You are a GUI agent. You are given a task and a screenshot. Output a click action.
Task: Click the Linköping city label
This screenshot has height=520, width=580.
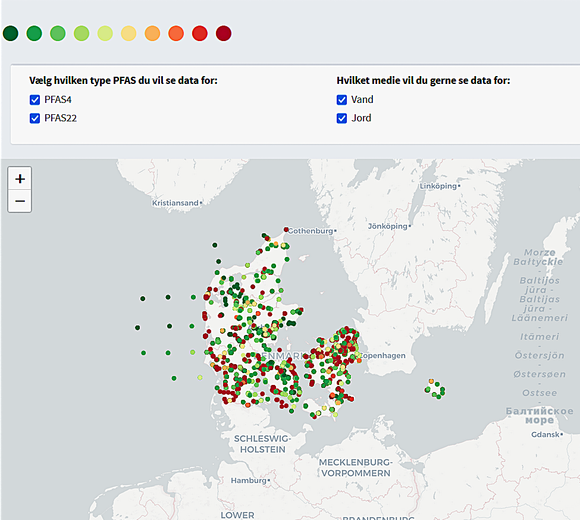pos(438,186)
